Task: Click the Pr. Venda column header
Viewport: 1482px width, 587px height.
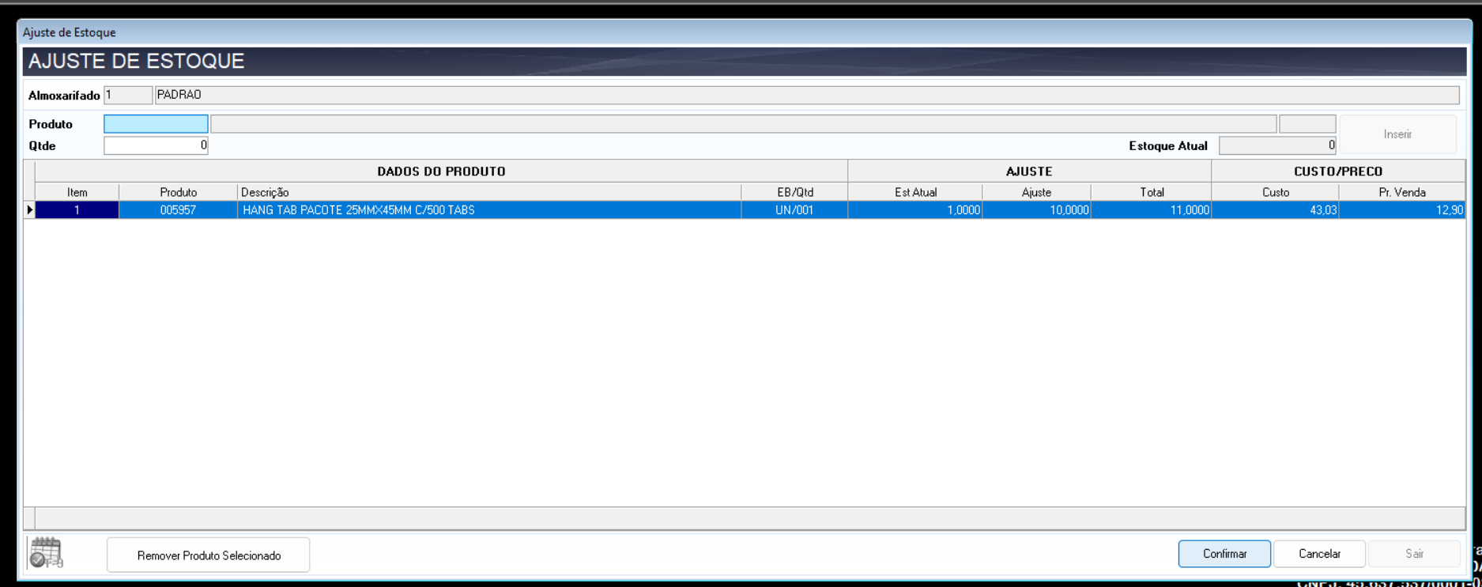Action: click(1401, 192)
